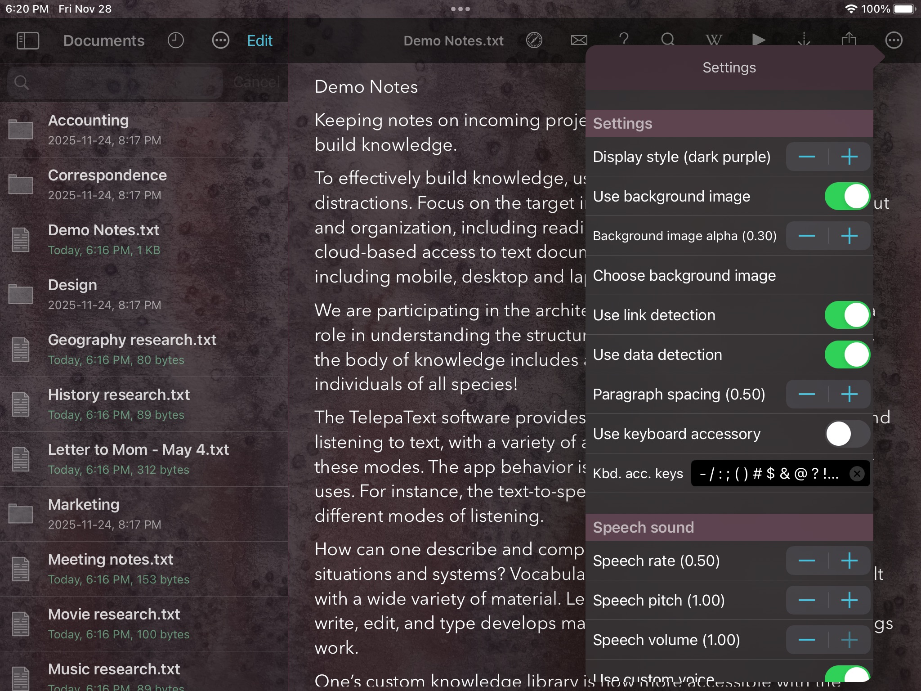Tap the mail envelope icon
This screenshot has height=691, width=921.
point(579,40)
